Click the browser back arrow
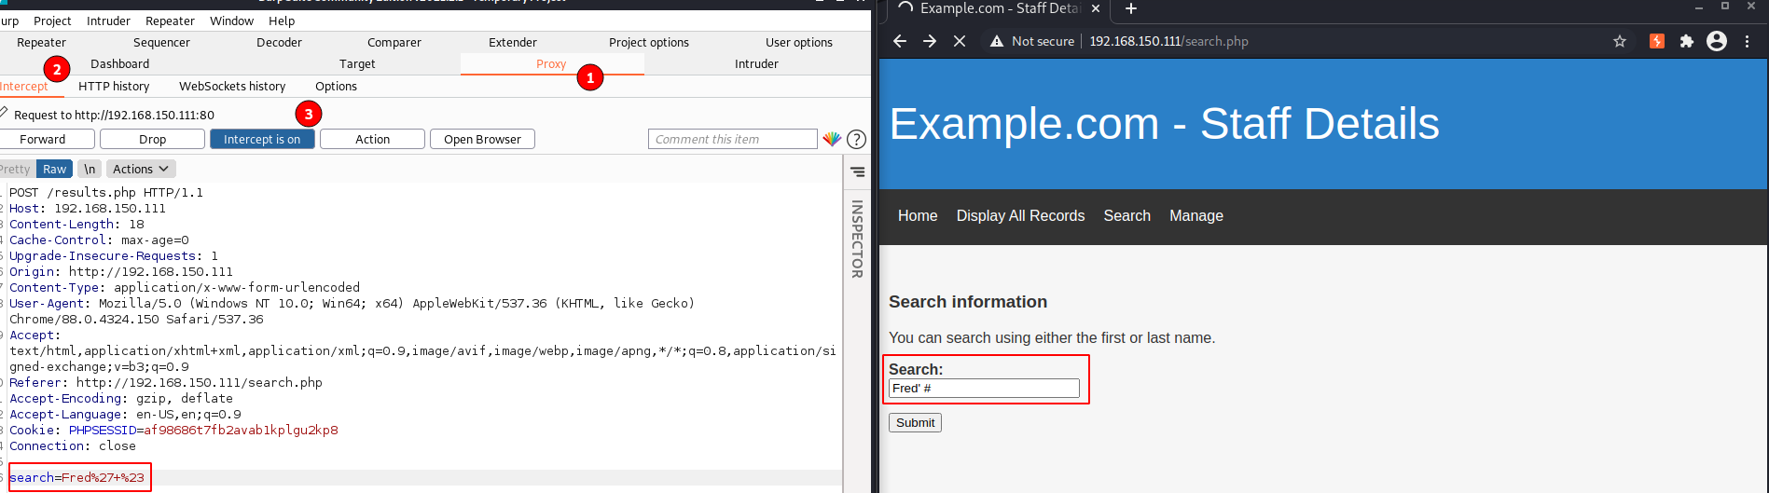The height and width of the screenshot is (493, 1769). tap(900, 41)
